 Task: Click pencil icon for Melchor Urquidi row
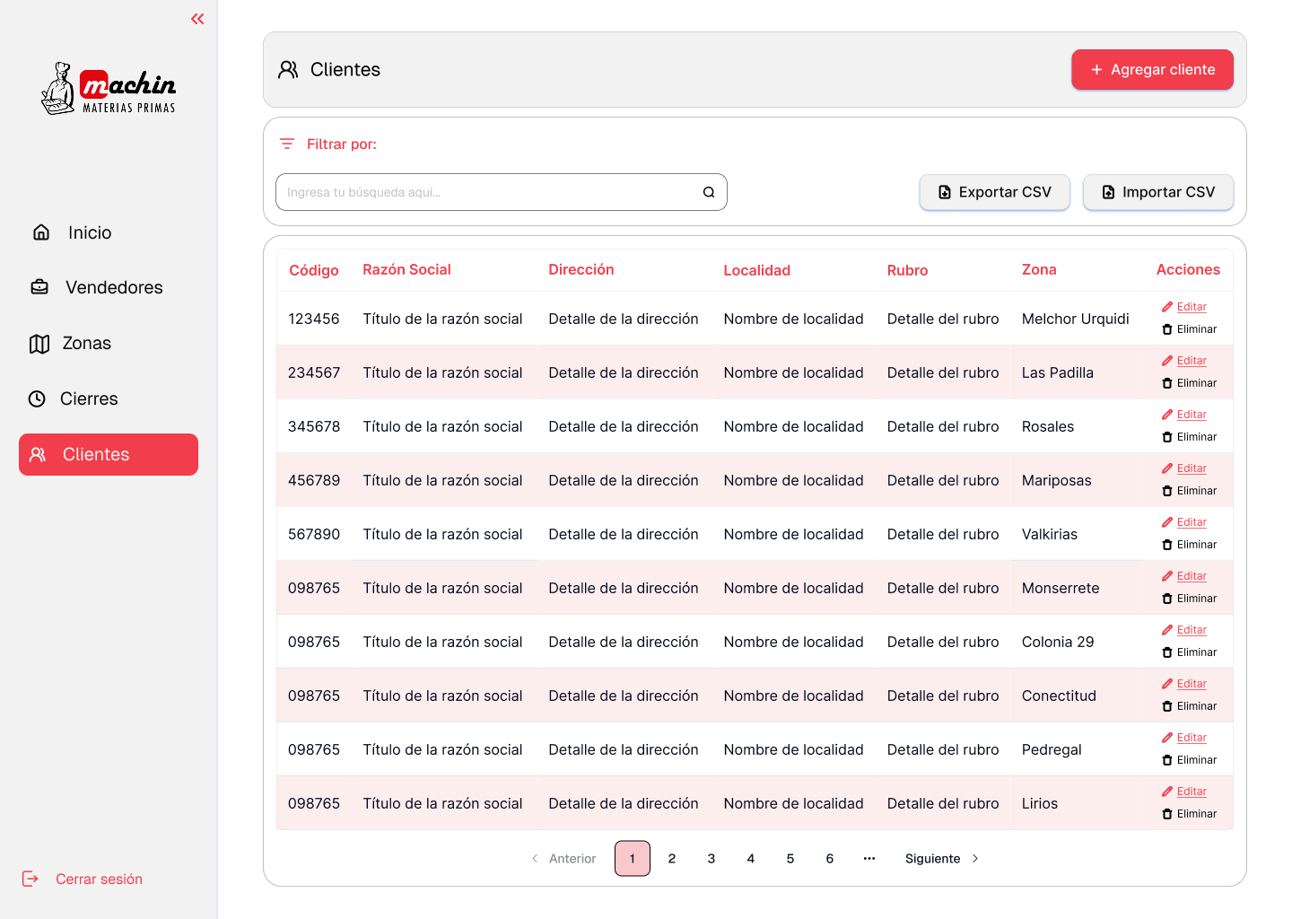(x=1167, y=307)
